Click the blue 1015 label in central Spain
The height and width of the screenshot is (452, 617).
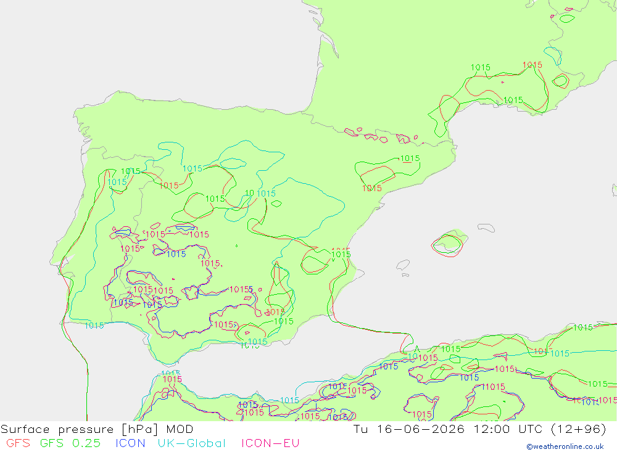coord(176,253)
